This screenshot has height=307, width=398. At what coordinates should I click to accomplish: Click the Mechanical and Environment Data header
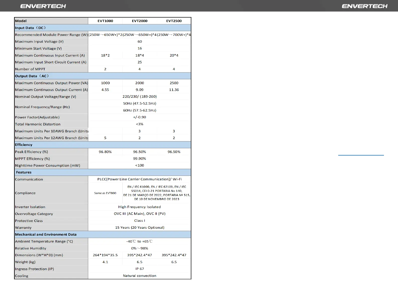pos(46,235)
